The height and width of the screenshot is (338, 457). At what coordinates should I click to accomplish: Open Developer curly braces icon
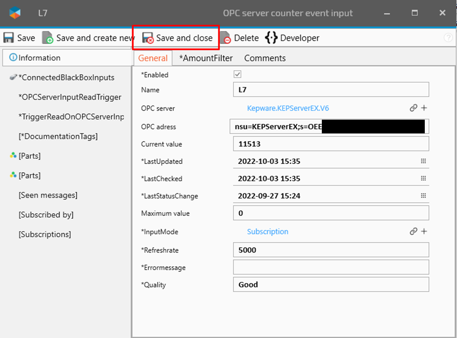click(271, 38)
